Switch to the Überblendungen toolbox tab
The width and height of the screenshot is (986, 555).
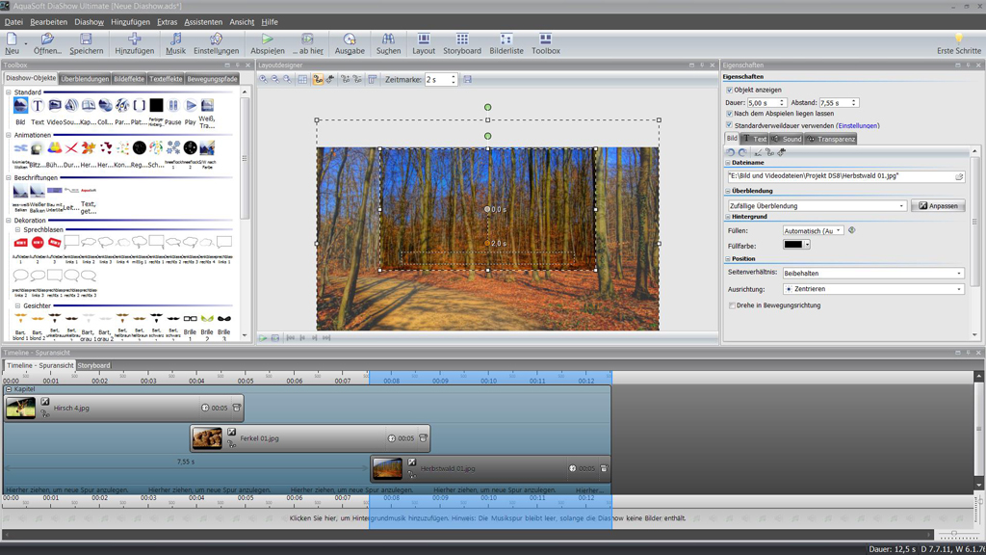pyautogui.click(x=85, y=79)
